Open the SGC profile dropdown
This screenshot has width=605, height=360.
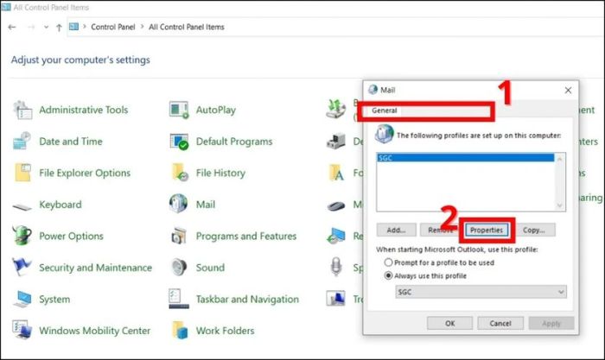[481, 292]
